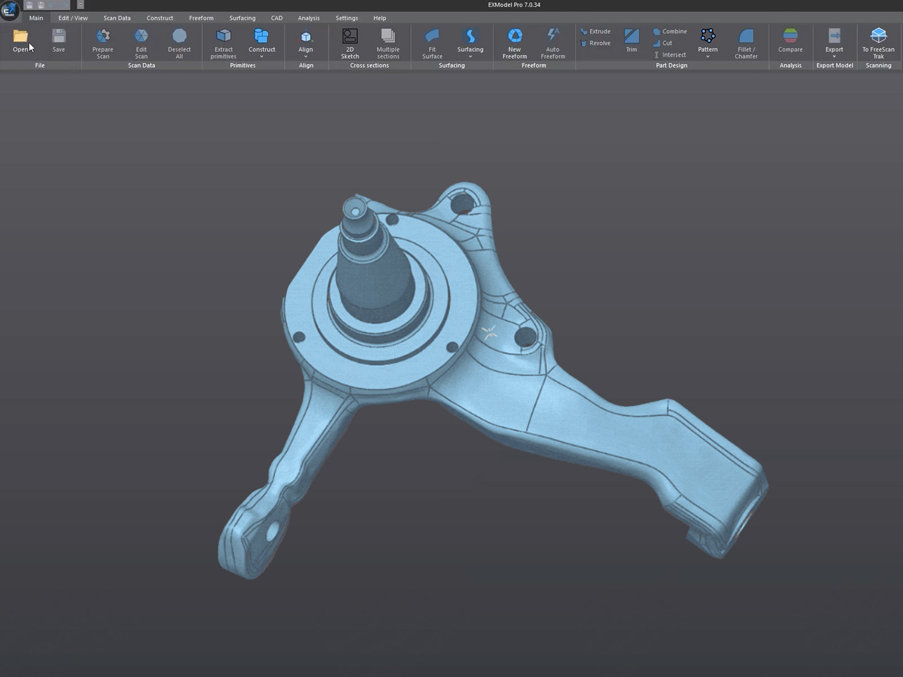This screenshot has height=677, width=903.
Task: Click the Open file folder icon
Action: tap(20, 37)
